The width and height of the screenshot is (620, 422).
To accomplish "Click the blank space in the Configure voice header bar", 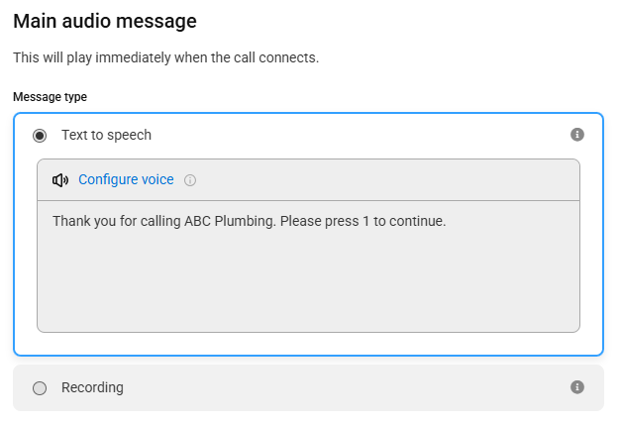I will [x=379, y=180].
